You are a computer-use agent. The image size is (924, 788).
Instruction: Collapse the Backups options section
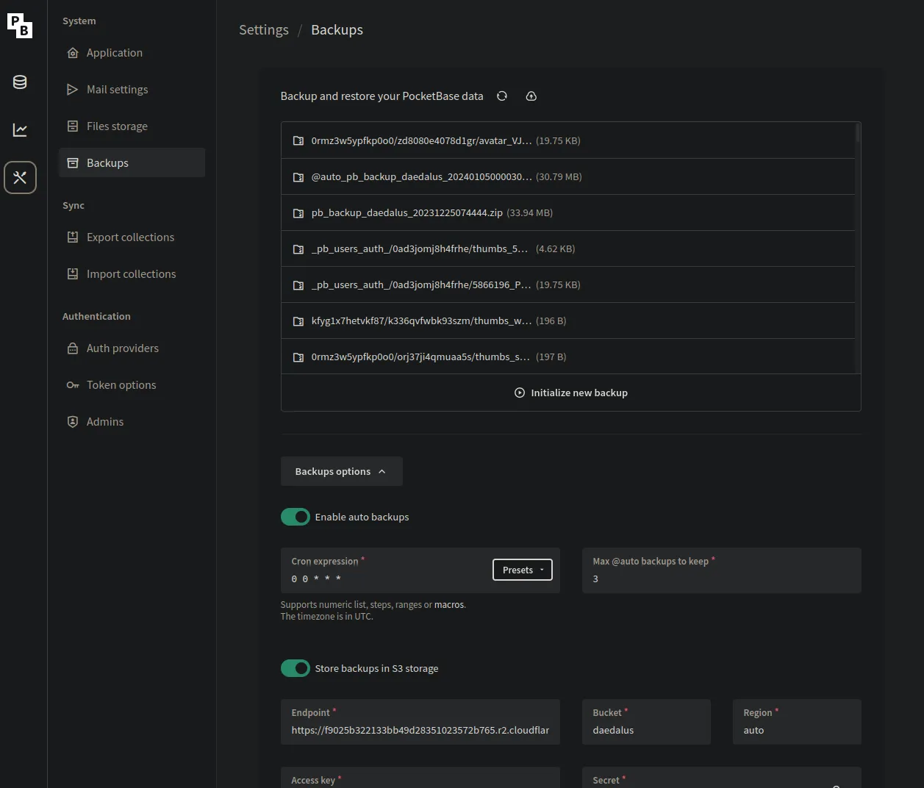pyautogui.click(x=341, y=472)
